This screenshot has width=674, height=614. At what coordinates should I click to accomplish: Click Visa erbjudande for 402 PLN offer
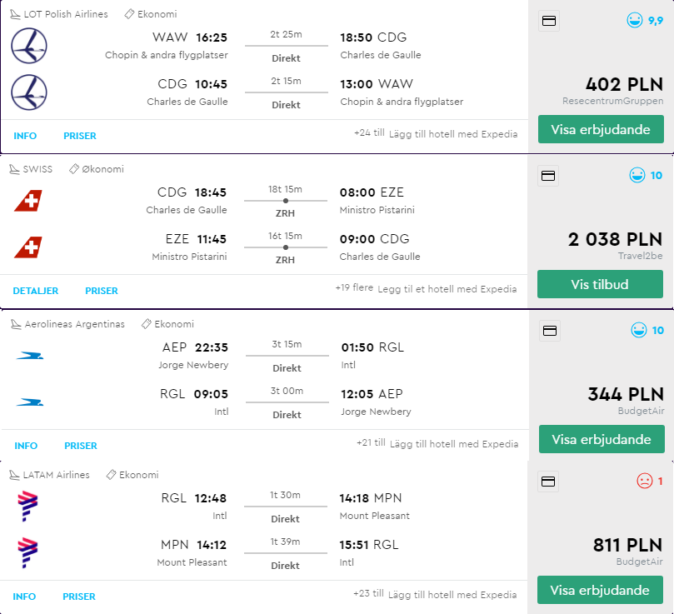[x=601, y=129]
